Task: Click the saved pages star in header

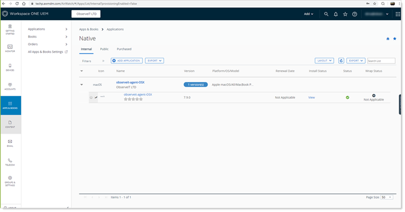Action: [345, 14]
